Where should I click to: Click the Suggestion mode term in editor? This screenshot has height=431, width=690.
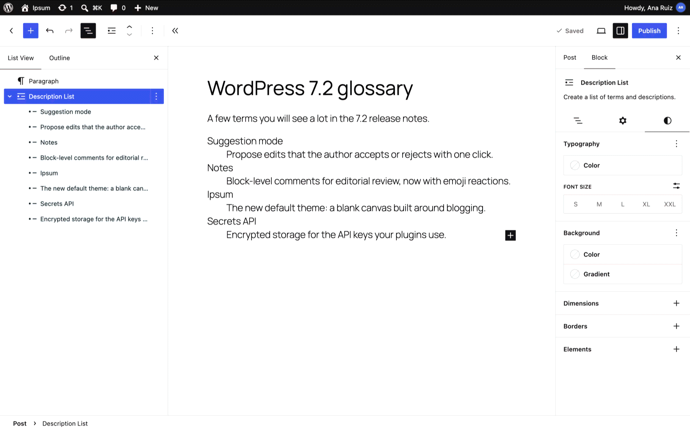point(245,141)
